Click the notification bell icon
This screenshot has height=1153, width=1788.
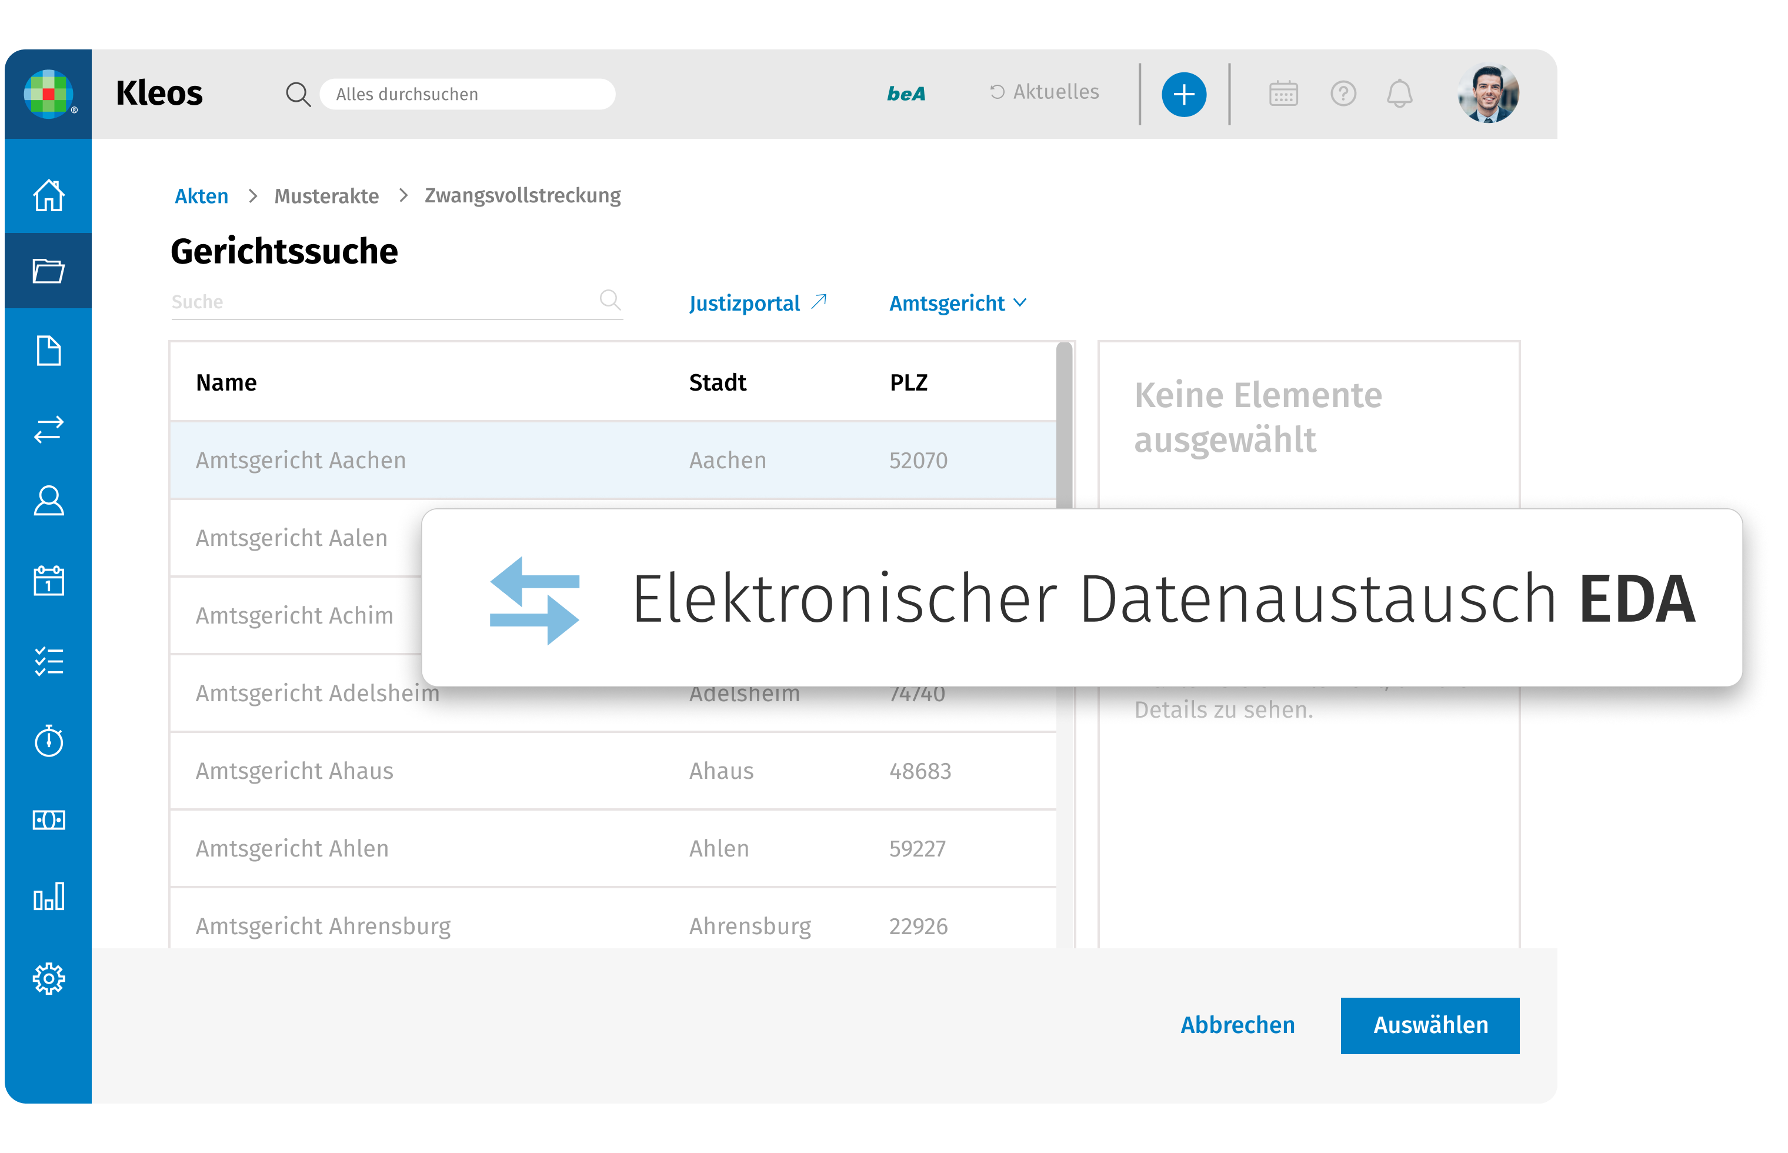[1399, 94]
